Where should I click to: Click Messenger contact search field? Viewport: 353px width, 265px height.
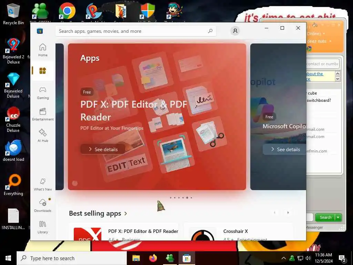click(x=322, y=64)
